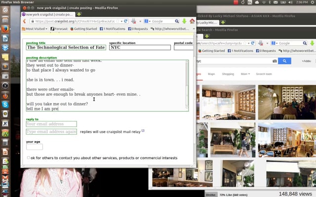Expand the dropdown arrow beside the craigslist downloads icon
The image size is (316, 197).
point(140,21)
